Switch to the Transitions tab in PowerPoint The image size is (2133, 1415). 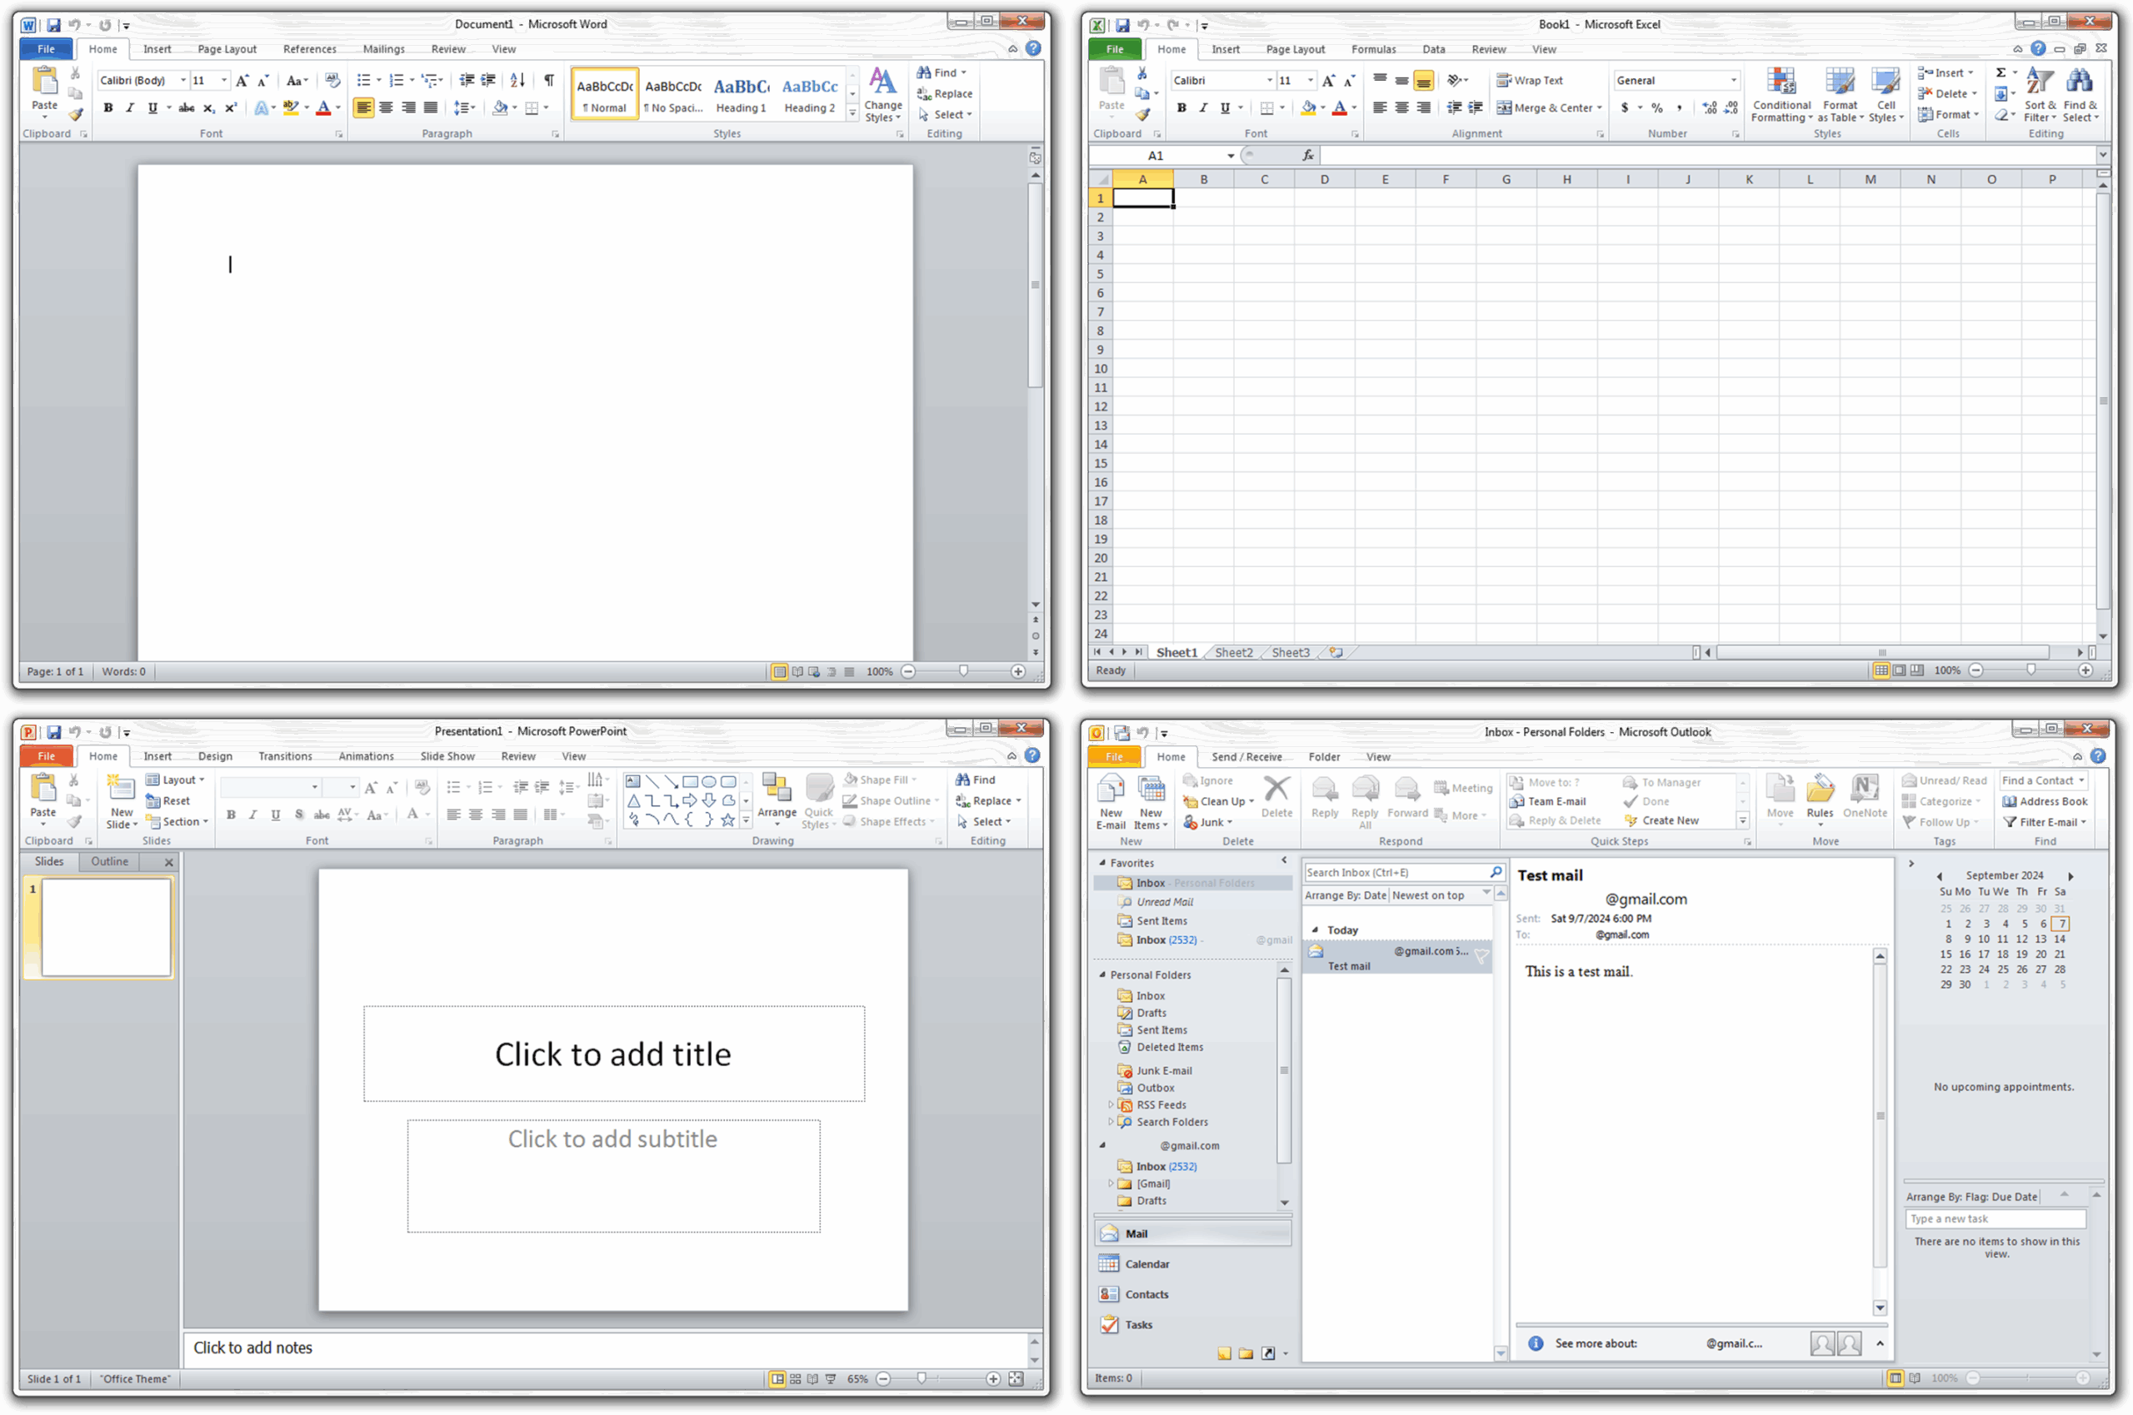285,756
